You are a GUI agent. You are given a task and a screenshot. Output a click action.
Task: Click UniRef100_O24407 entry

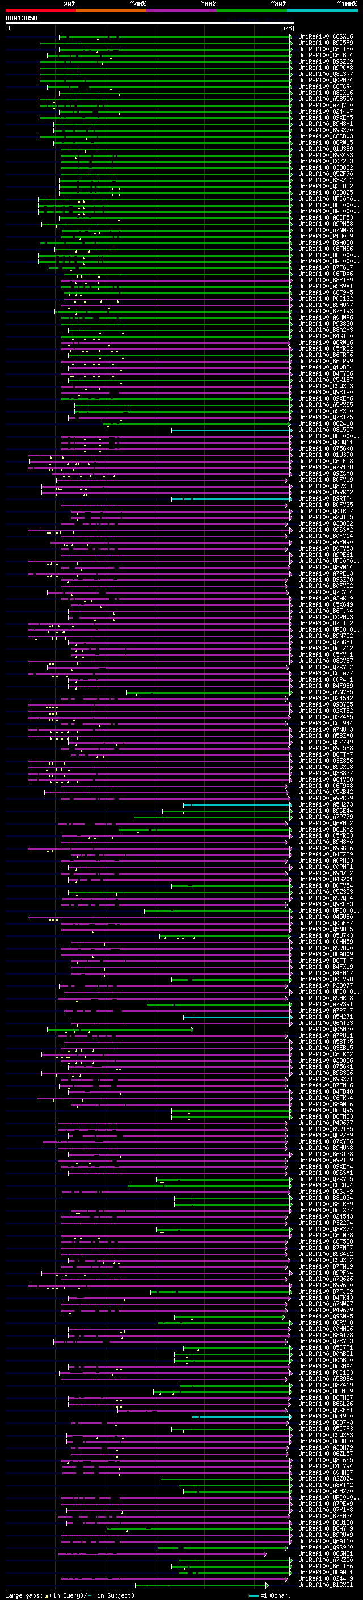(x=326, y=112)
